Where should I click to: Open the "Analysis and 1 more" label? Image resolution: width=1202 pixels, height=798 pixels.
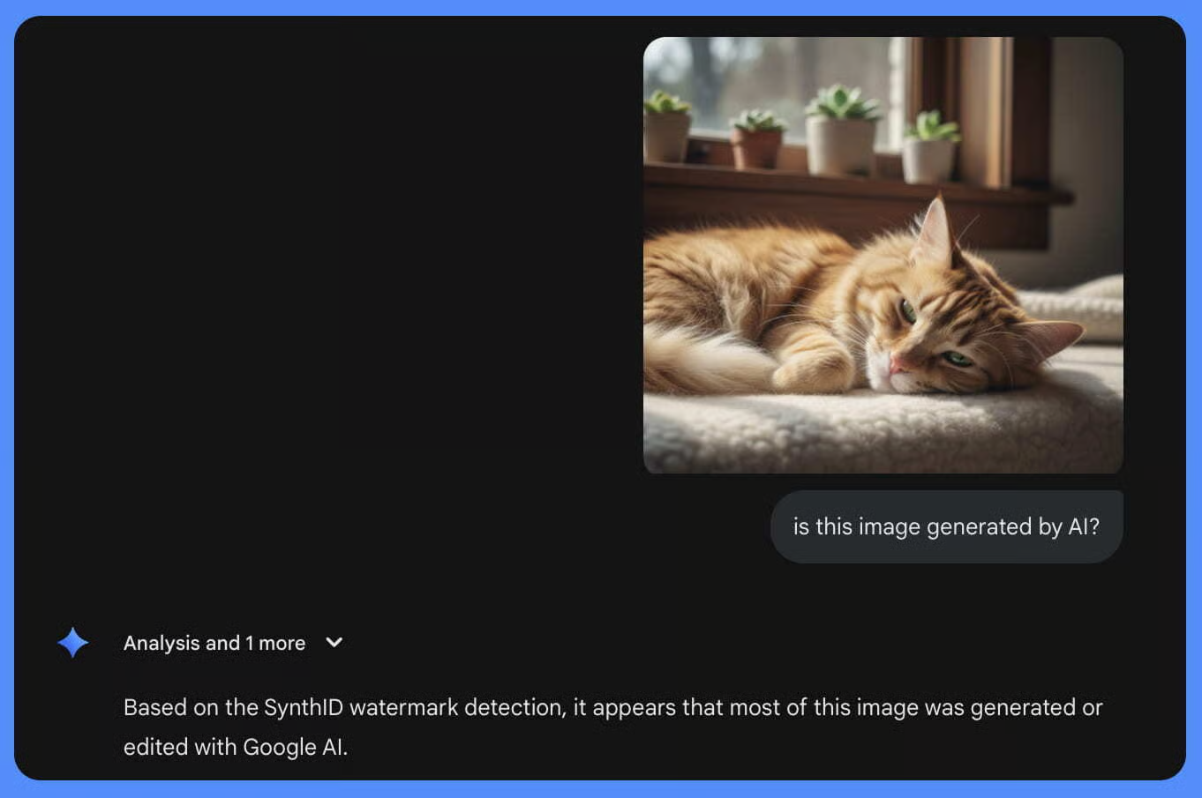pyautogui.click(x=214, y=643)
